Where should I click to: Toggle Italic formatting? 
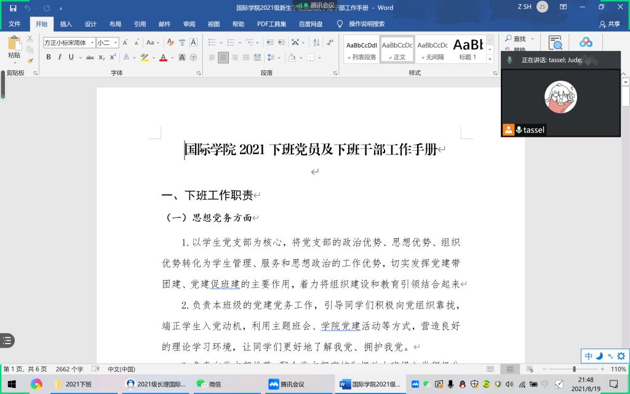pyautogui.click(x=60, y=57)
